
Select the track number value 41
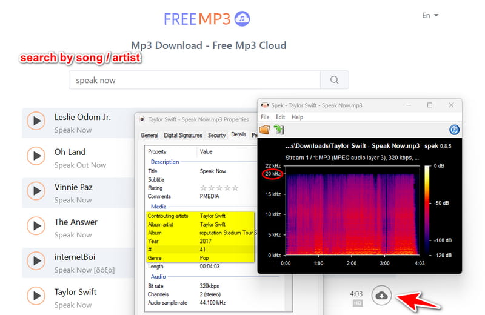(x=202, y=249)
